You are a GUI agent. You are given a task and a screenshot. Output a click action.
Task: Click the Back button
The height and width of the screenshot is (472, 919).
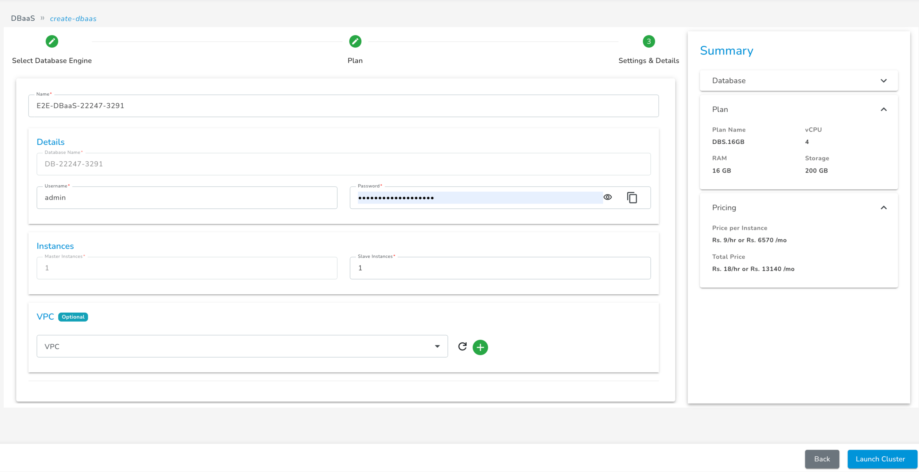(822, 459)
